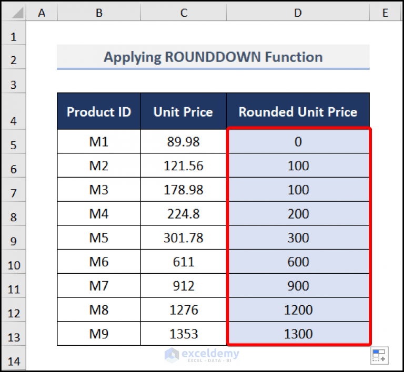Click the Select All corner triangle
This screenshot has height=372, width=404.
[17, 13]
